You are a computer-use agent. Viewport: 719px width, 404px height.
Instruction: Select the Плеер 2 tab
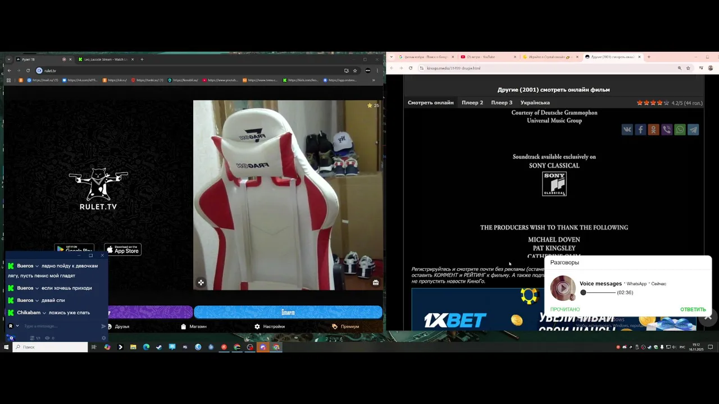[472, 103]
